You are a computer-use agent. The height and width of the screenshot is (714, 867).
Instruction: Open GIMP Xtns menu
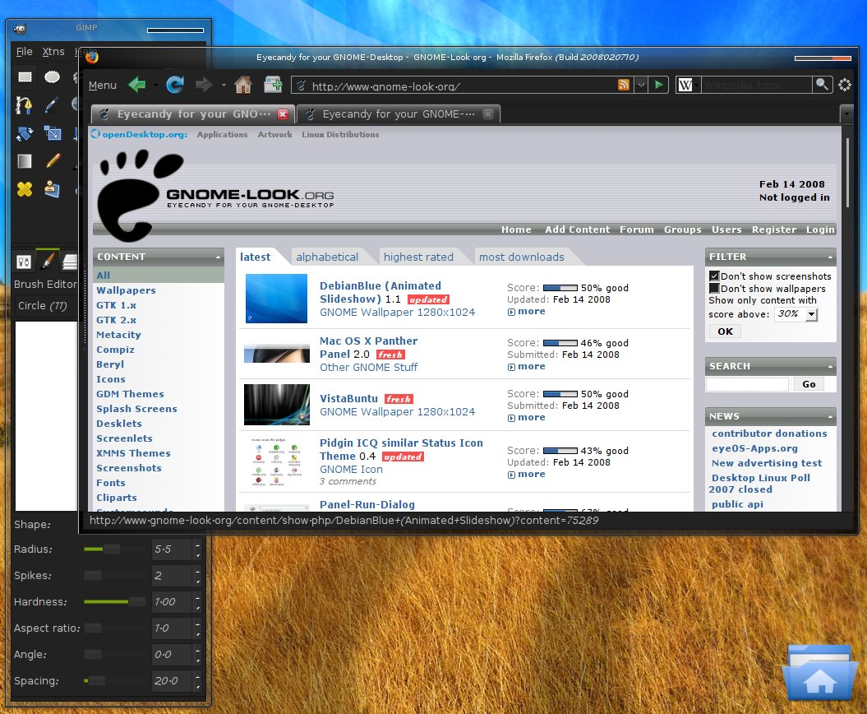click(53, 52)
